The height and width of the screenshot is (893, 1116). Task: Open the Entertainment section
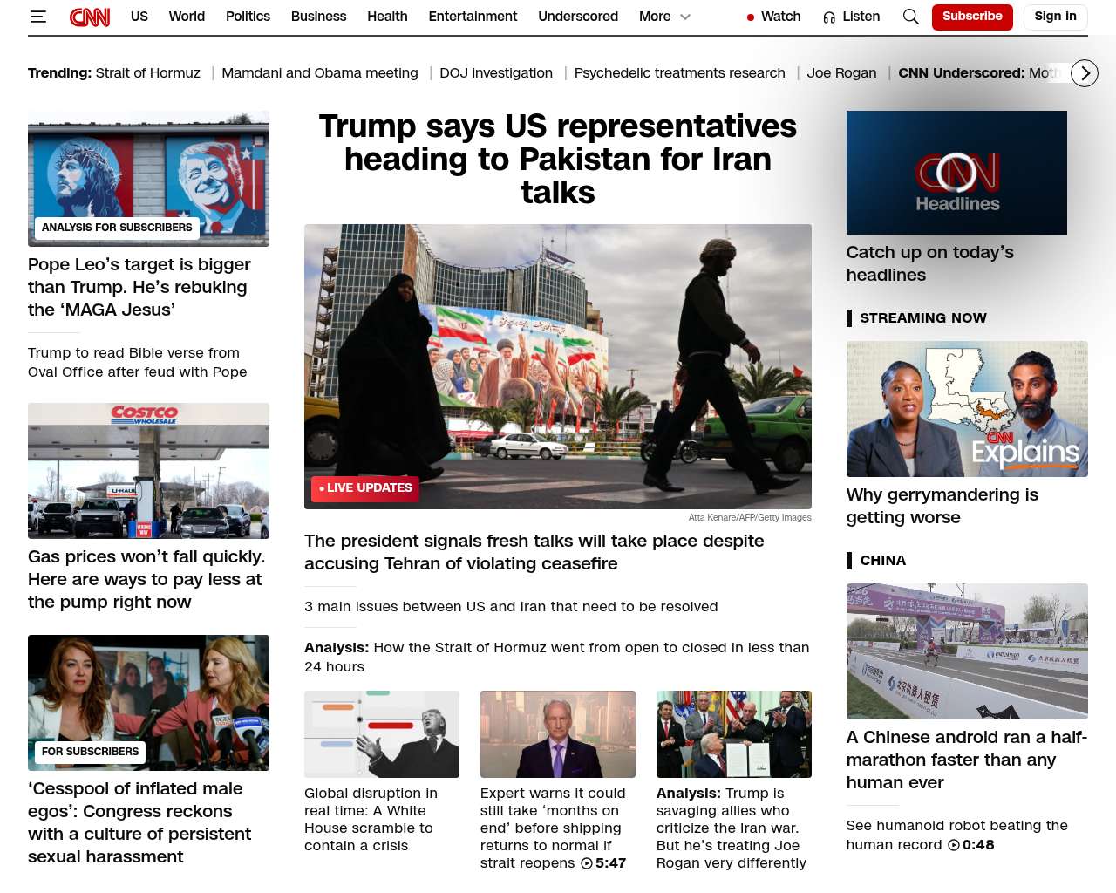click(473, 17)
